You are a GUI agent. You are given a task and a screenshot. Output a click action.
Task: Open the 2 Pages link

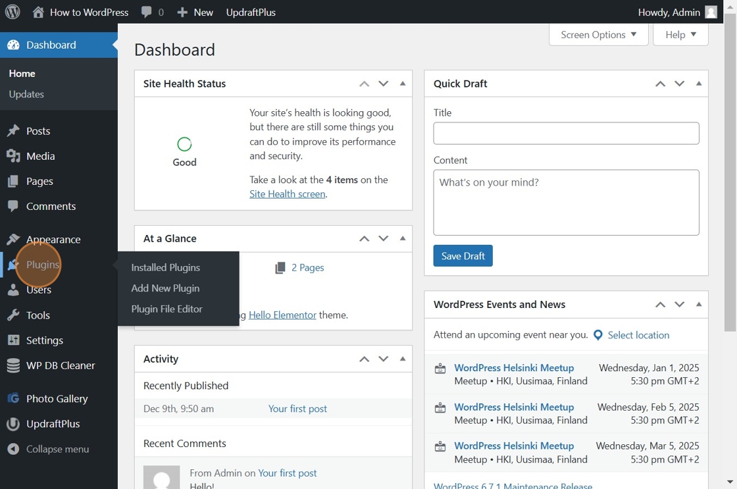pyautogui.click(x=308, y=268)
